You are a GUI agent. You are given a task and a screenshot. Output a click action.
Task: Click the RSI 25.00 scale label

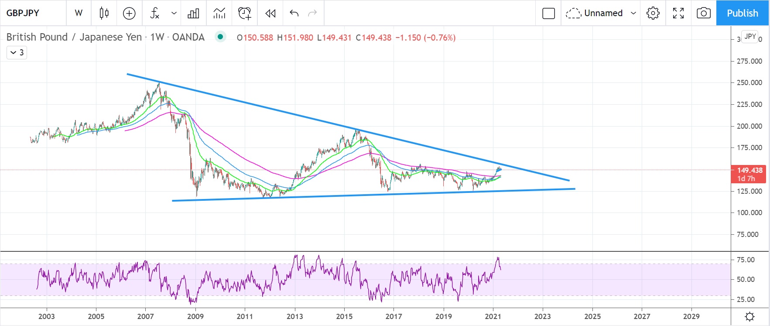(746, 299)
